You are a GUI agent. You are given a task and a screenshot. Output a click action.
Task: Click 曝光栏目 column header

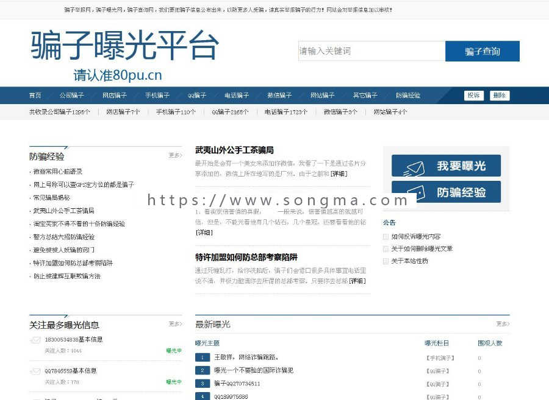(x=437, y=343)
